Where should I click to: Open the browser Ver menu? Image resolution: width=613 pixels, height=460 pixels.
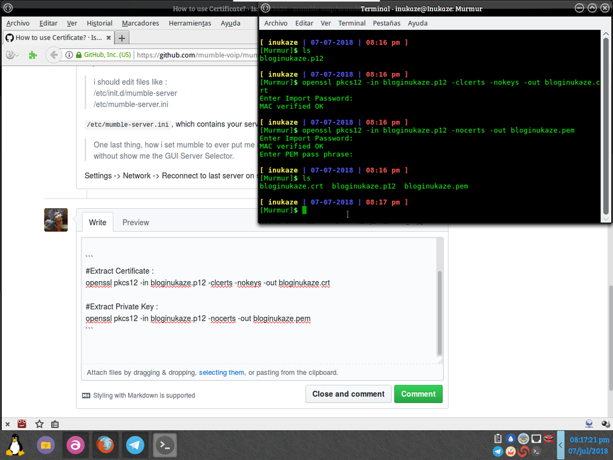pyautogui.click(x=72, y=23)
